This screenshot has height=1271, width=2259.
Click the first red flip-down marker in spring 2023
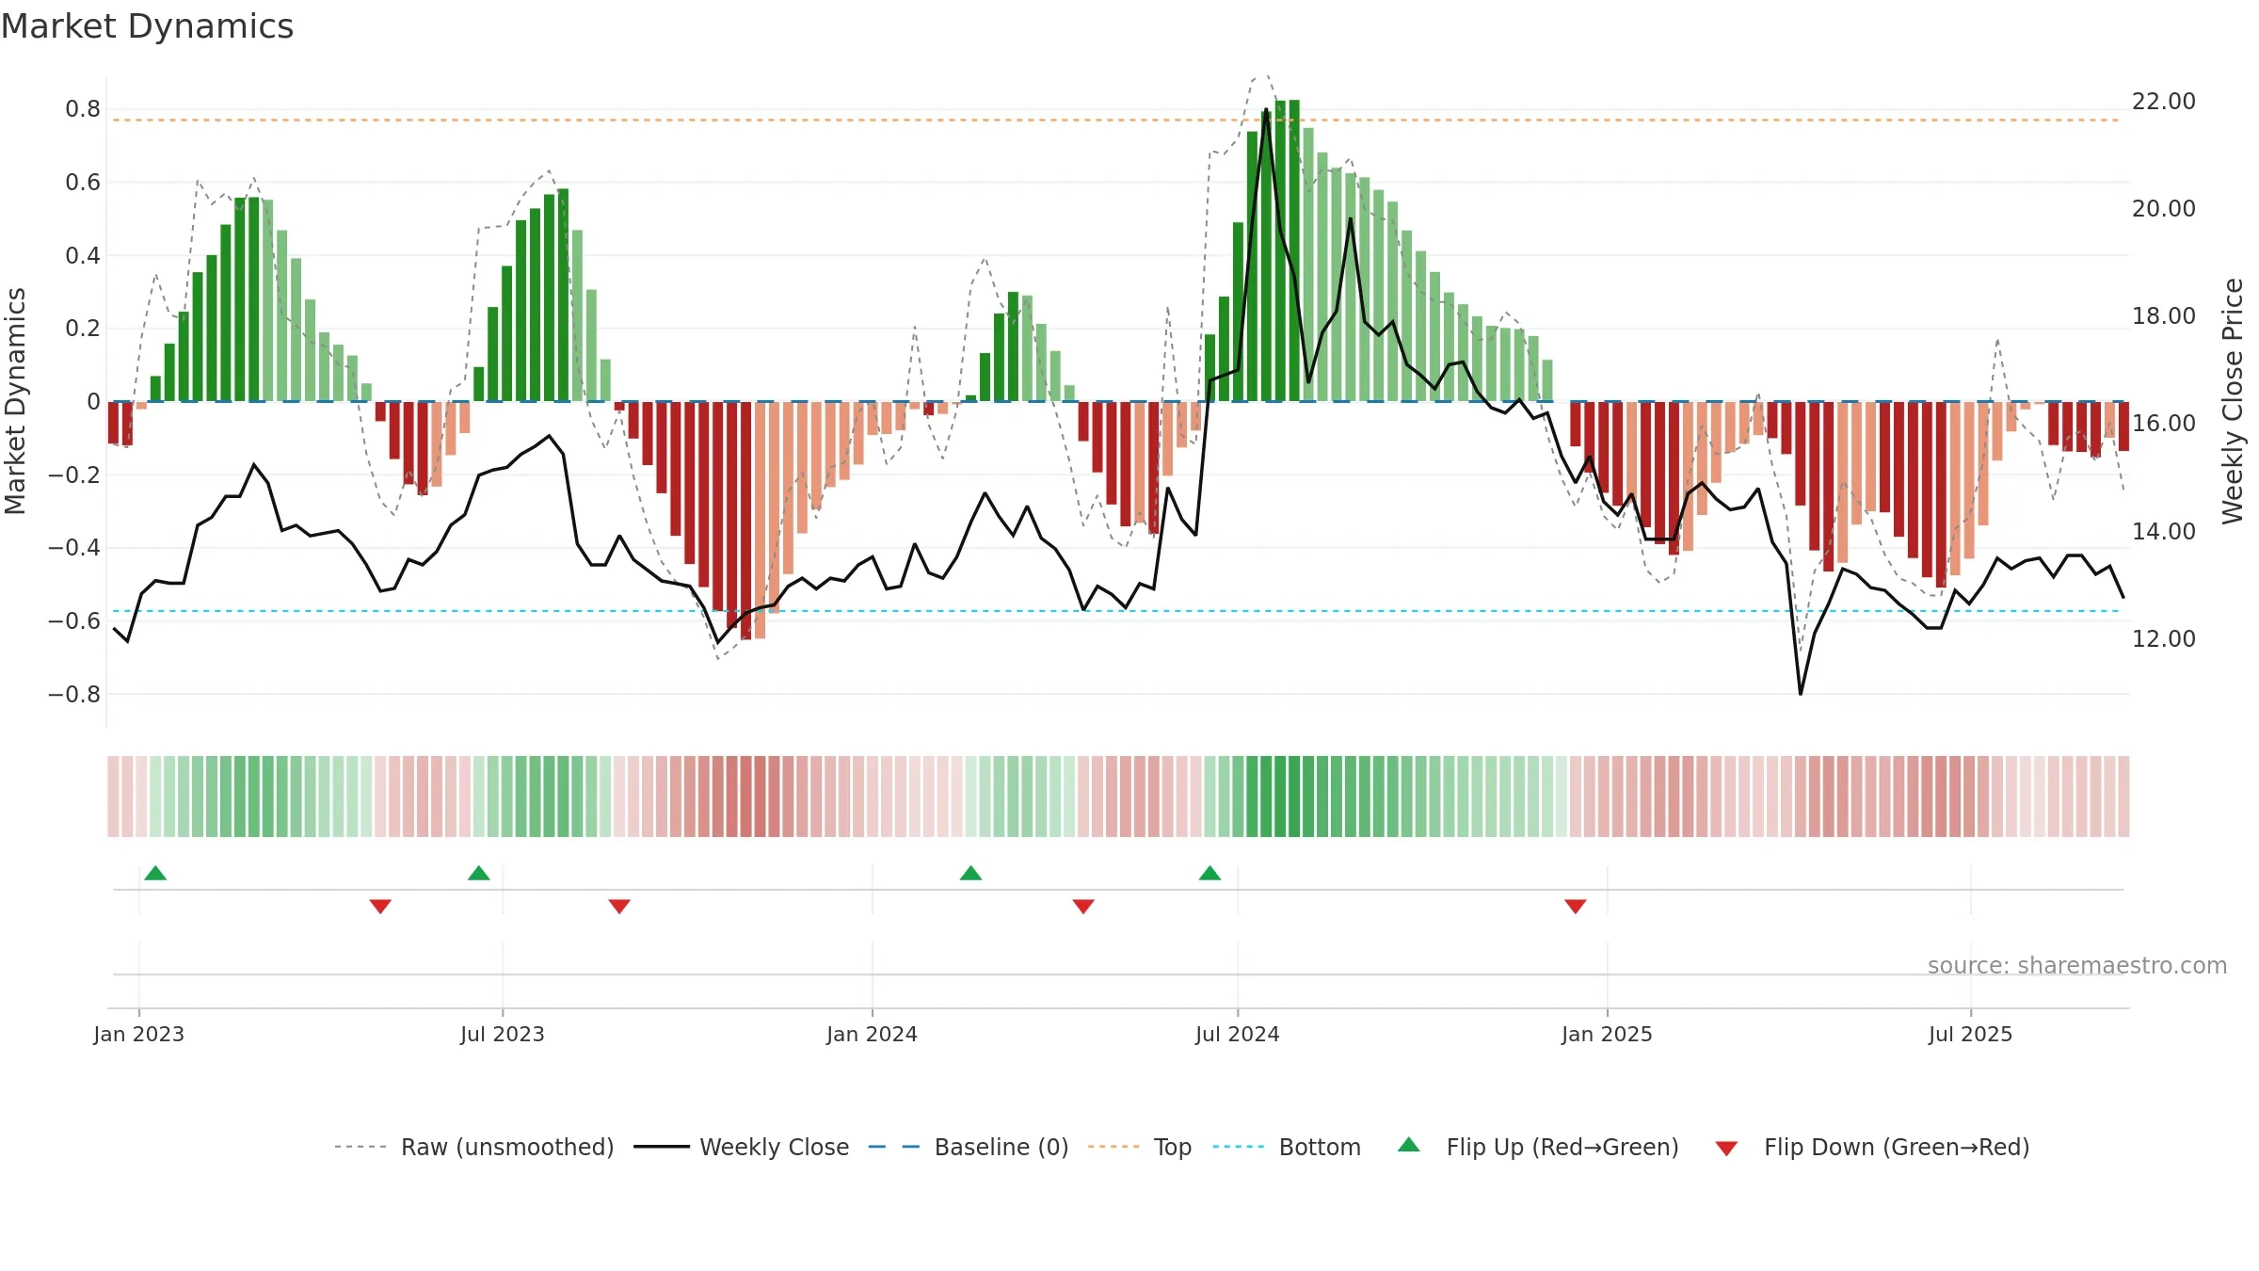pos(380,906)
